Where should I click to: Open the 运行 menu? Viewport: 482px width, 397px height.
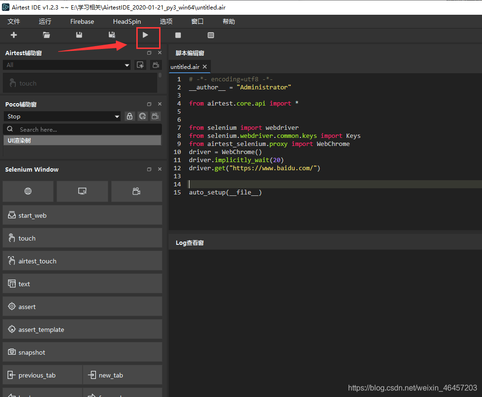(45, 21)
